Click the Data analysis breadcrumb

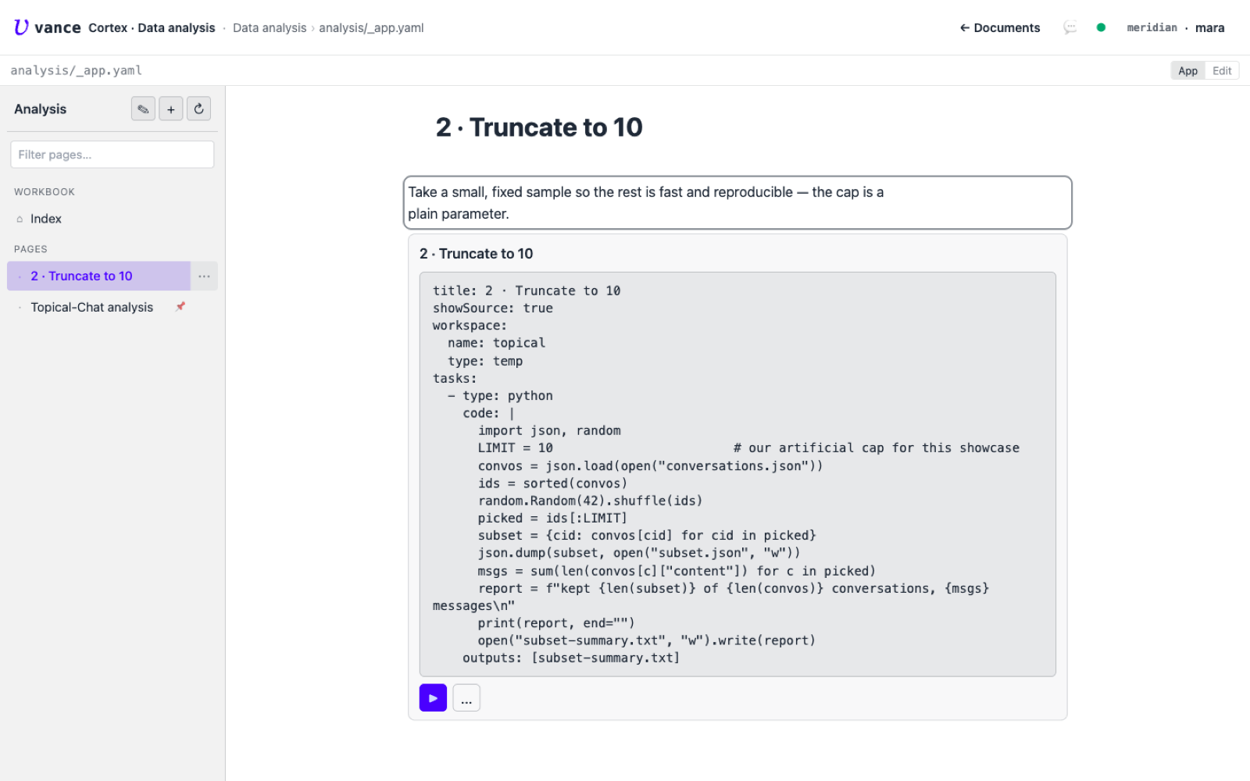click(x=270, y=27)
